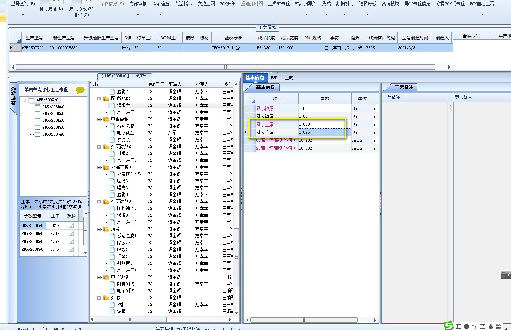Click the Sogou input method logo
Viewport: 511px width, 330px height.
click(x=449, y=326)
